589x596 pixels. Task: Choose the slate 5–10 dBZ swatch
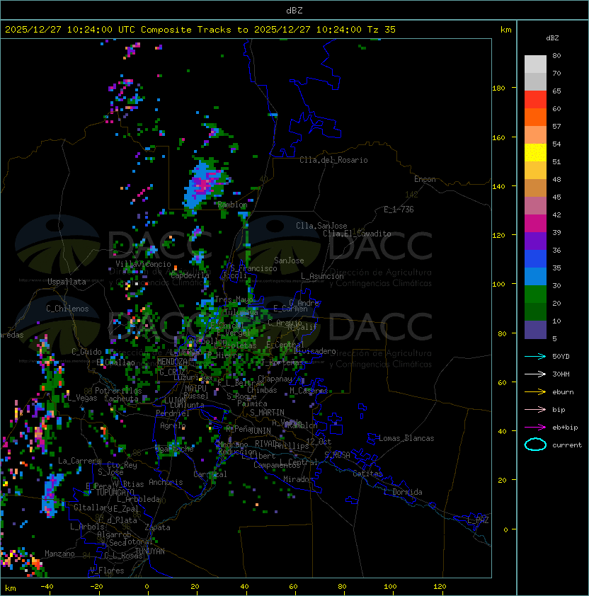tap(535, 330)
